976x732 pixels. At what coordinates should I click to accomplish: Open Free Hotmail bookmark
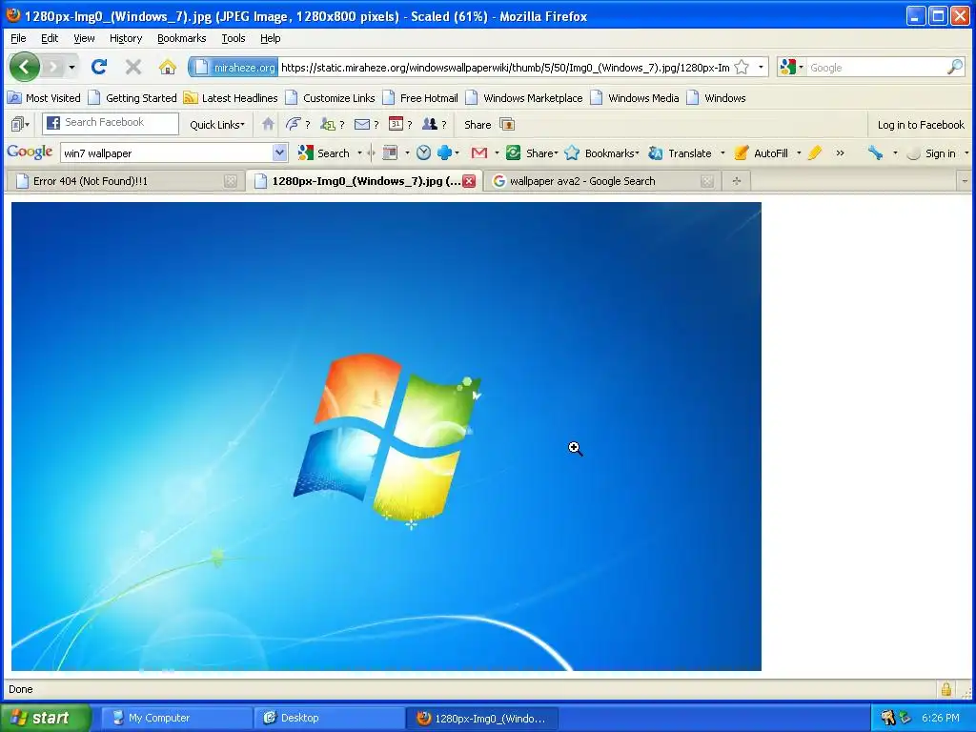(420, 98)
